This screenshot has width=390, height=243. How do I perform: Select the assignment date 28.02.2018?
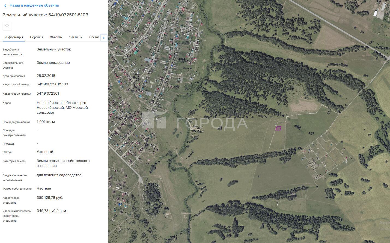point(46,76)
